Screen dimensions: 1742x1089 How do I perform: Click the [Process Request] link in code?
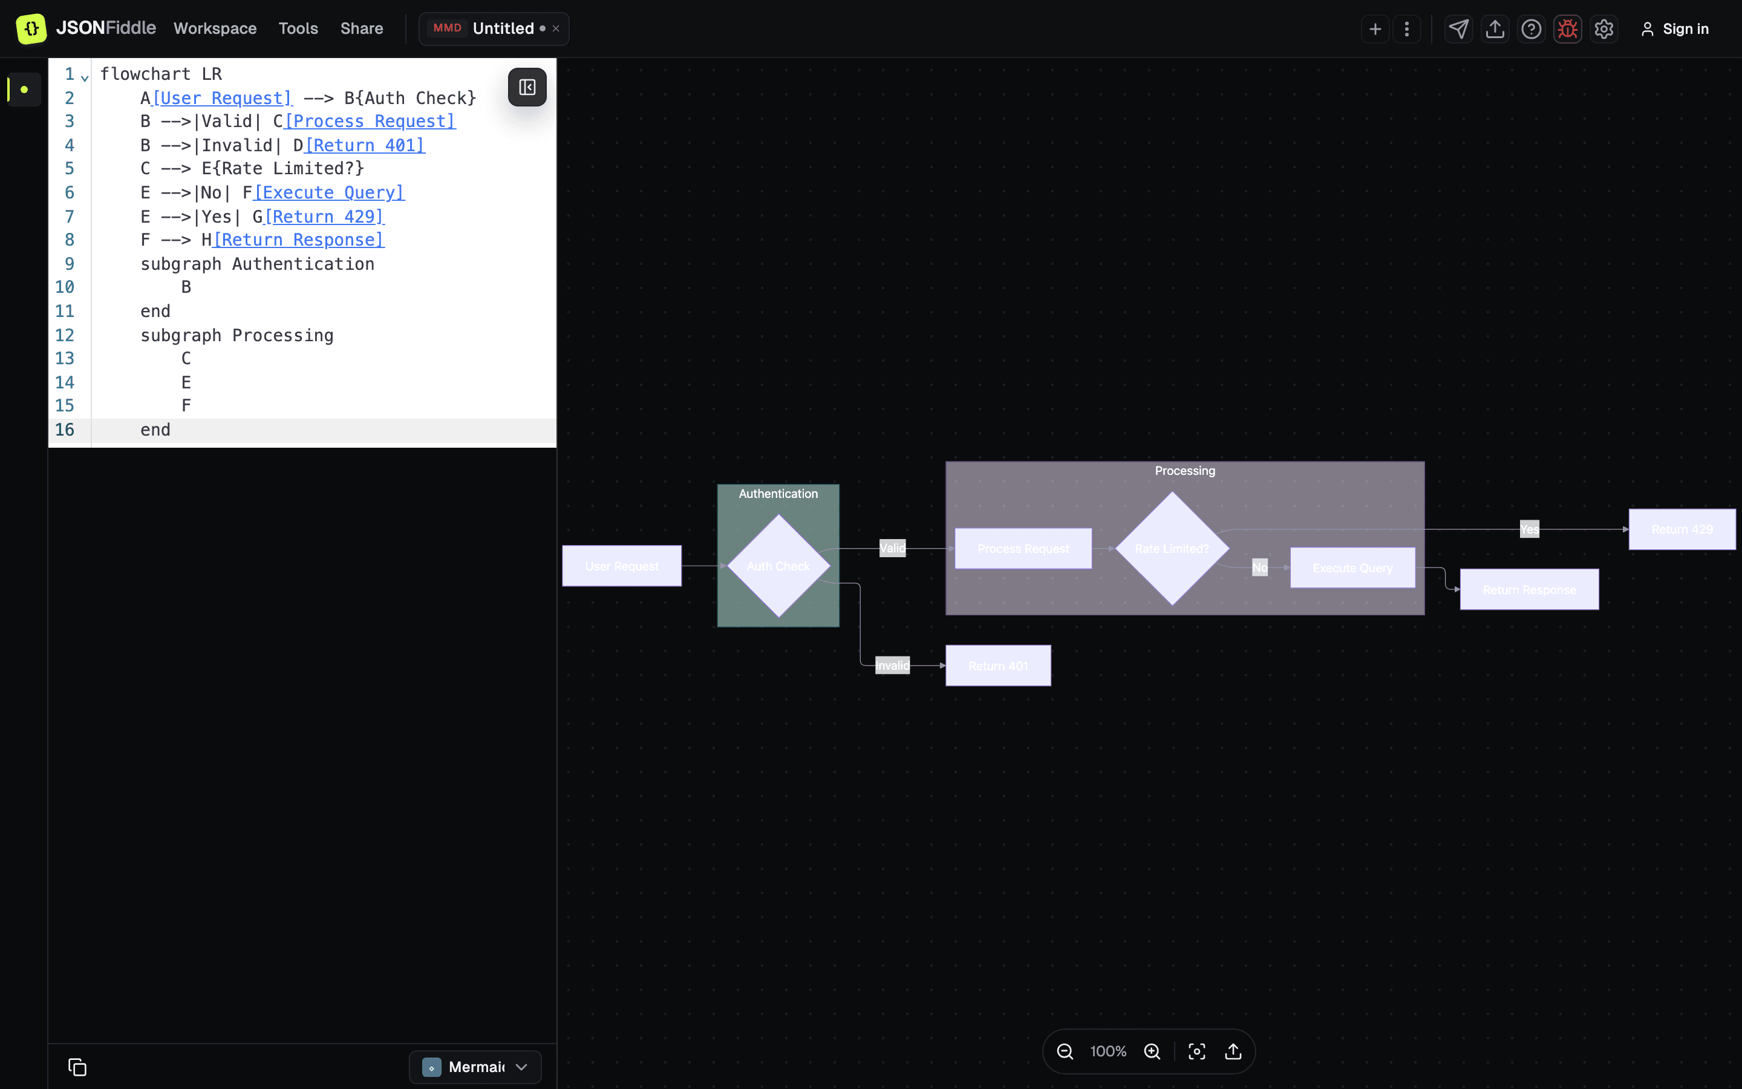[371, 121]
